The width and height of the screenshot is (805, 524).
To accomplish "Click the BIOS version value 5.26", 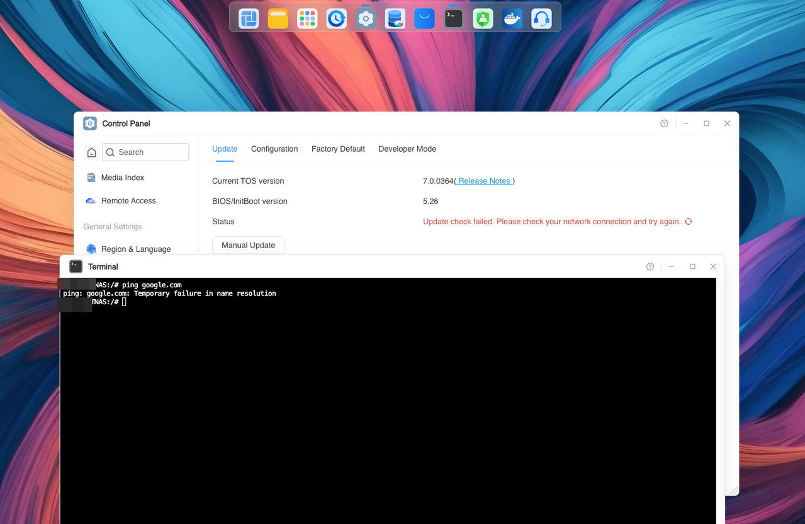I will (x=431, y=202).
